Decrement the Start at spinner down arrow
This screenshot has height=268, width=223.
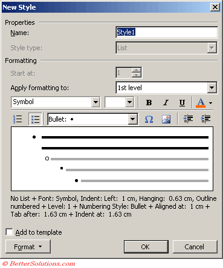click(137, 75)
